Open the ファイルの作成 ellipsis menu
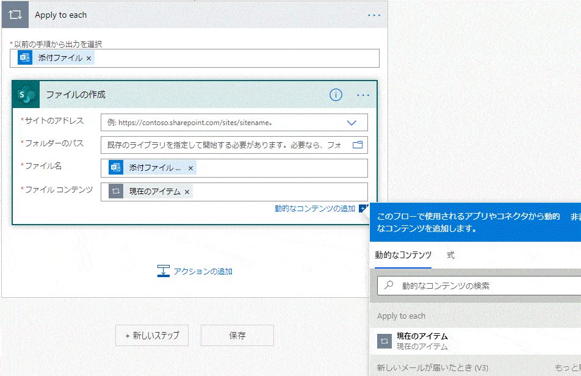Viewport: 581px width, 376px height. 363,95
